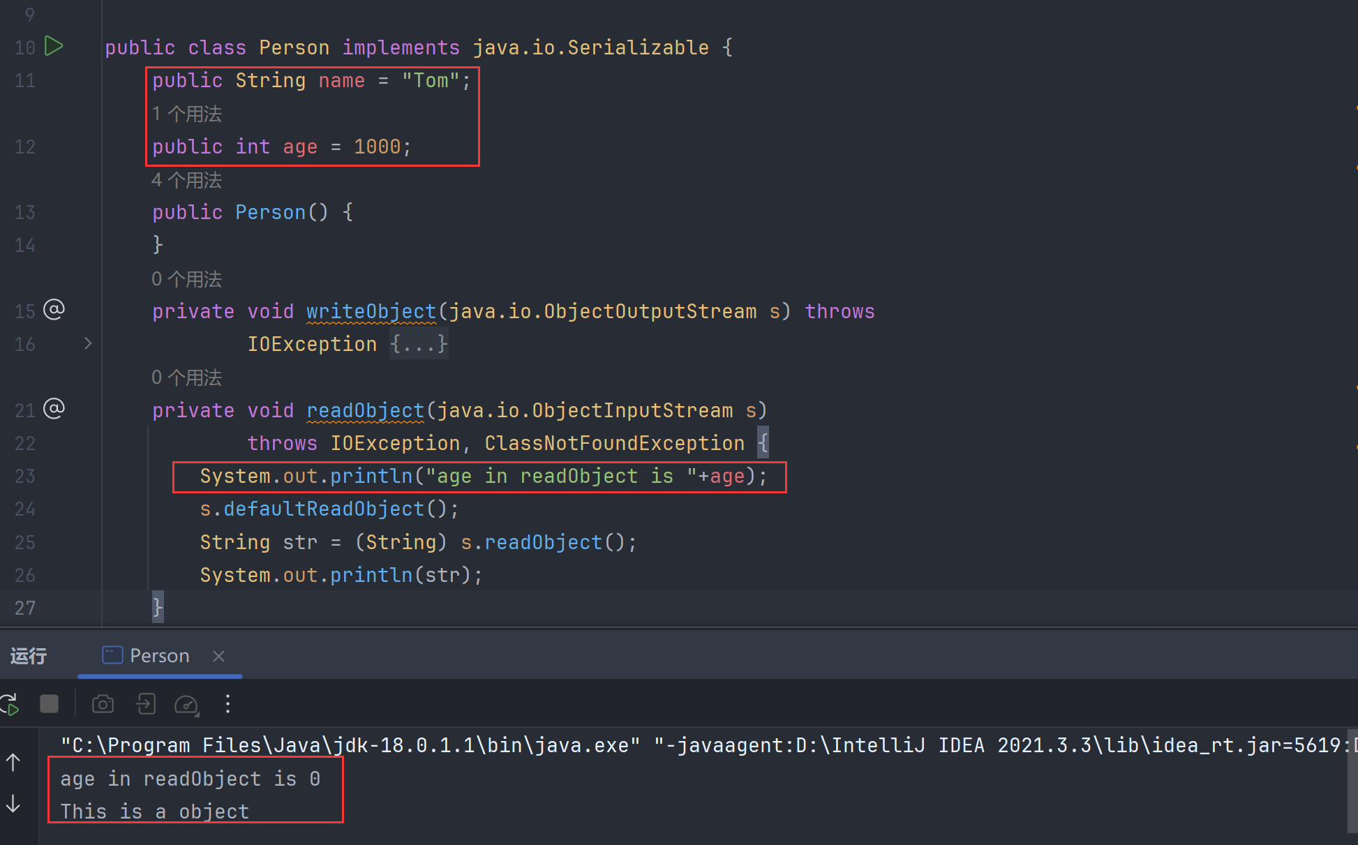This screenshot has width=1358, height=845.
Task: Click the 1000 value on line 12
Action: point(378,147)
